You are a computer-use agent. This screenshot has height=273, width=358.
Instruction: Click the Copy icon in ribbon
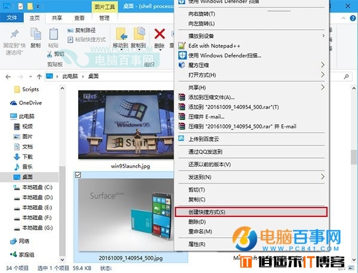[x=36, y=34]
